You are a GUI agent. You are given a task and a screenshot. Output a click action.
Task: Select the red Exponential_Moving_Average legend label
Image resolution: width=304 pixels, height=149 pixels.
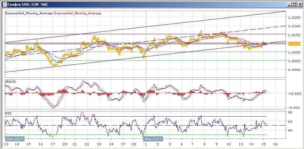click(x=78, y=13)
